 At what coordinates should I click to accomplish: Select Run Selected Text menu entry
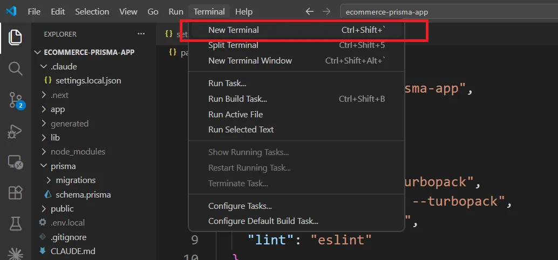(297, 130)
